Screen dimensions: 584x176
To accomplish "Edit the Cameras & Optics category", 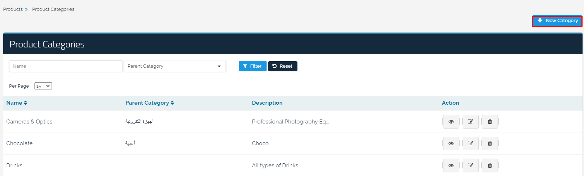I will click(x=470, y=122).
